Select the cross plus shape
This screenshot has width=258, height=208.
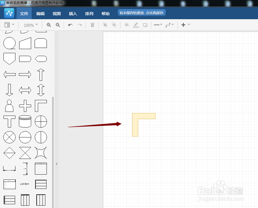(x=25, y=106)
